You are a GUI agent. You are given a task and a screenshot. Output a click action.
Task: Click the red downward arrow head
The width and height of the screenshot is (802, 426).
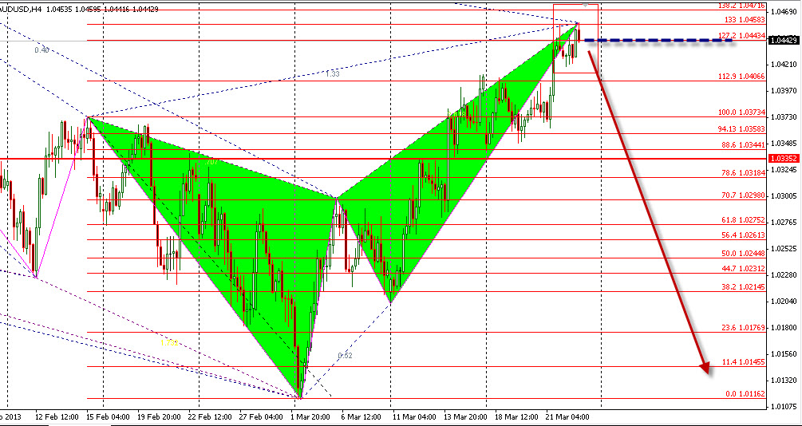pyautogui.click(x=705, y=366)
